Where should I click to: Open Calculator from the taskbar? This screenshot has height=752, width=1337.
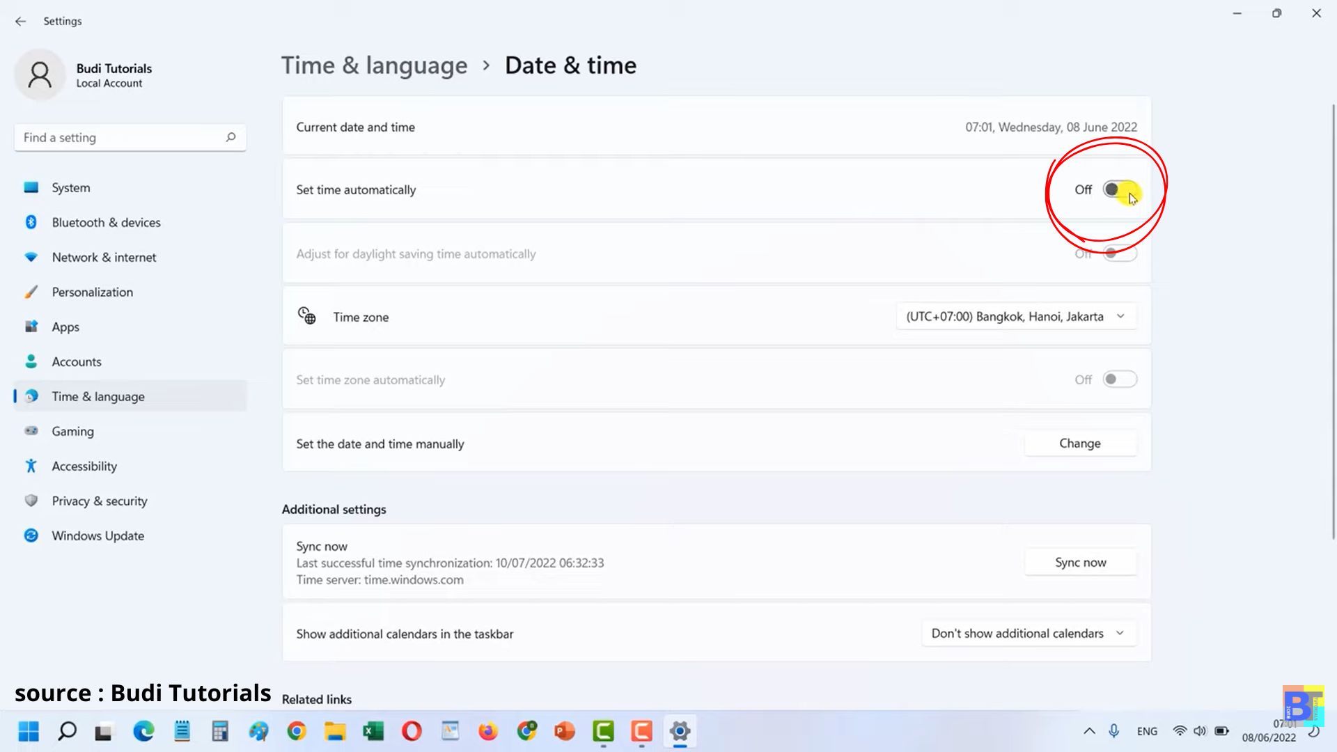point(220,731)
